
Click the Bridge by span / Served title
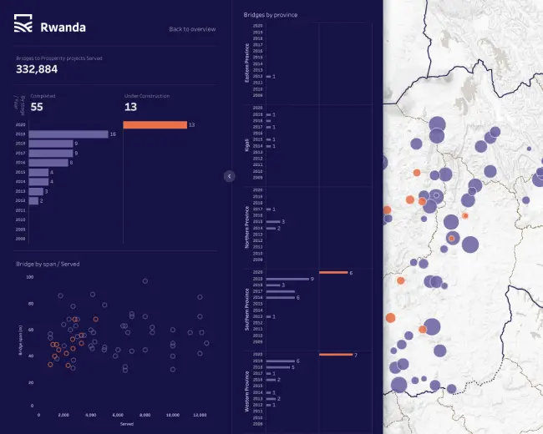(x=48, y=264)
